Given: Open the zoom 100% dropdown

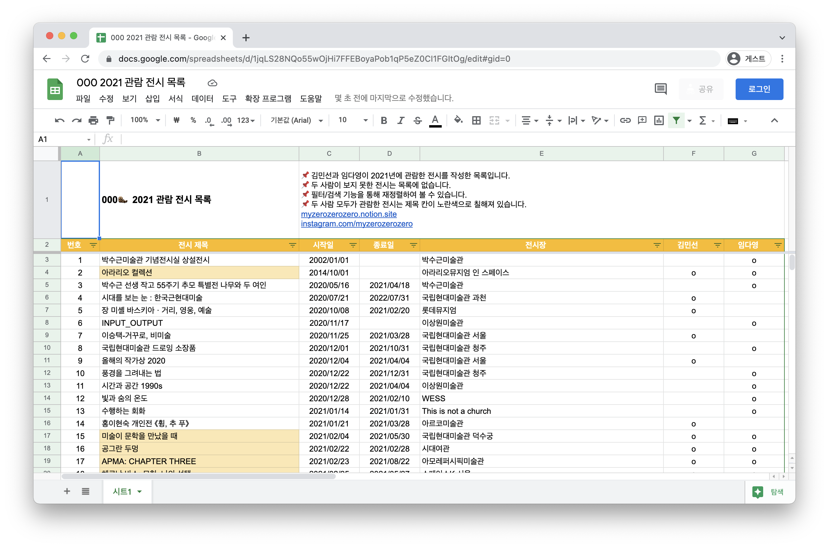Looking at the screenshot, I should coord(145,120).
